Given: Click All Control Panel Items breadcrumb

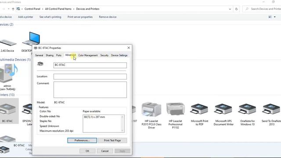Looking at the screenshot, I should click(58, 9).
